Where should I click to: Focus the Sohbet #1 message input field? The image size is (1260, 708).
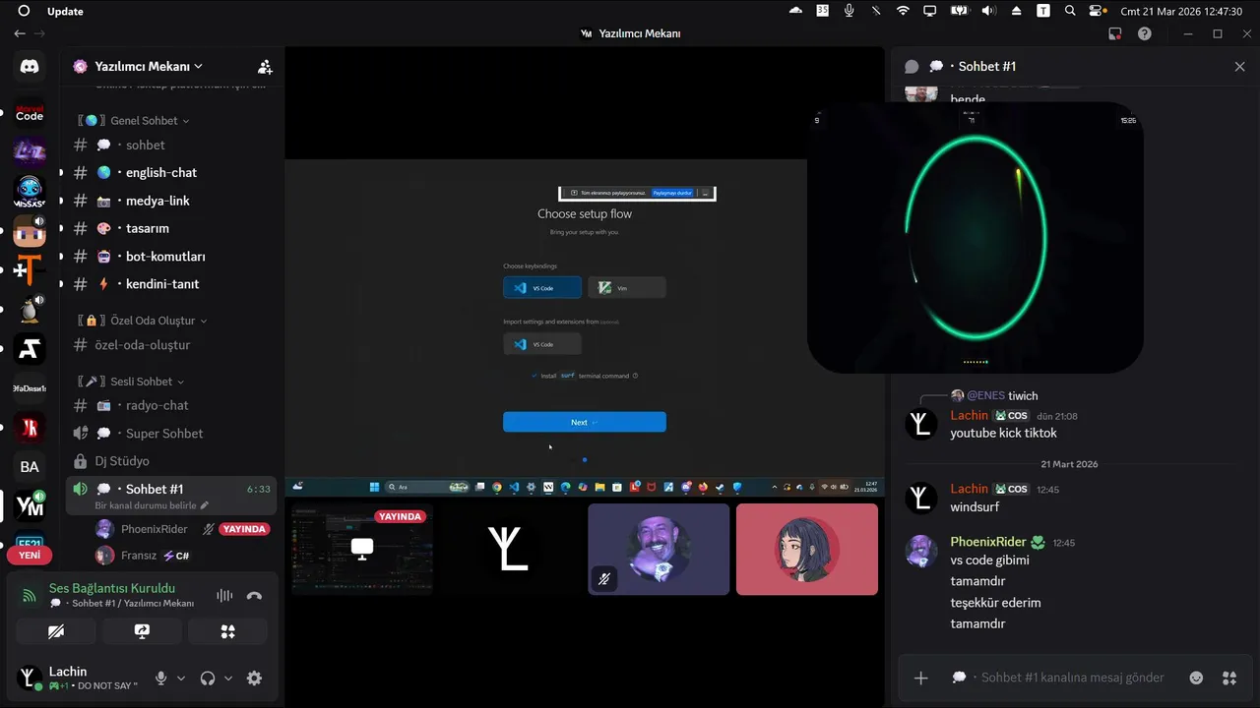tap(1072, 678)
